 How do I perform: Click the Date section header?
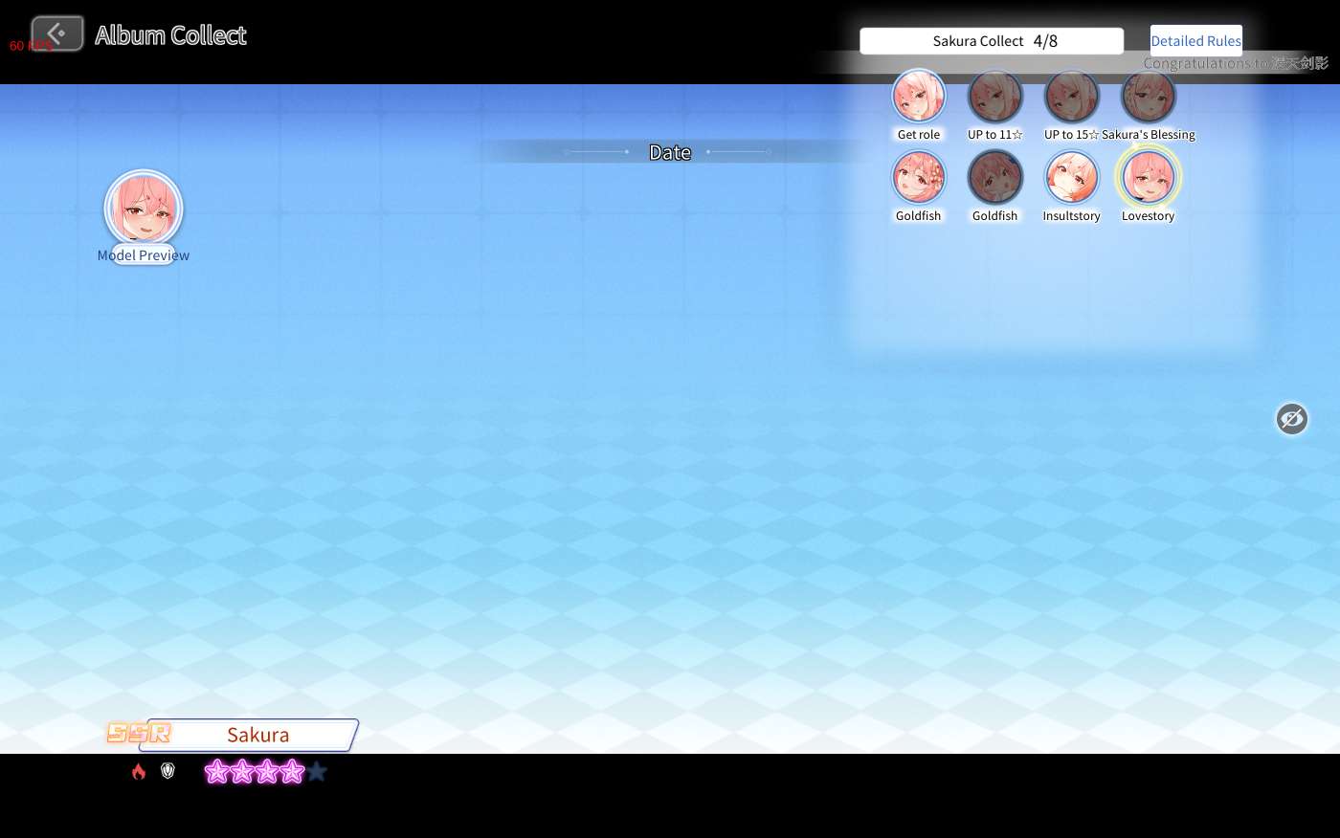pos(670,152)
